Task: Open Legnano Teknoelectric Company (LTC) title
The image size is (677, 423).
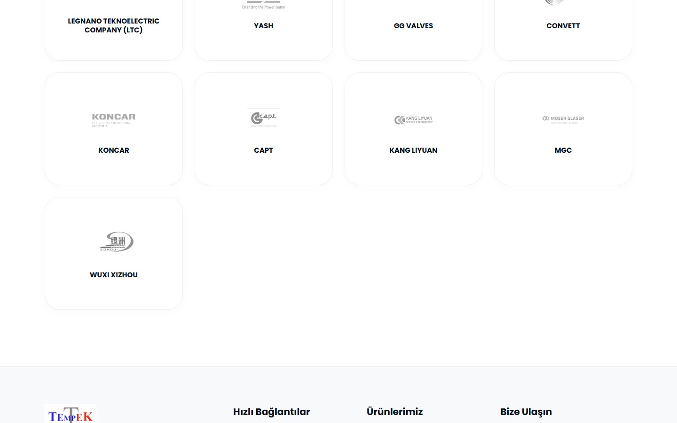Action: [x=114, y=25]
